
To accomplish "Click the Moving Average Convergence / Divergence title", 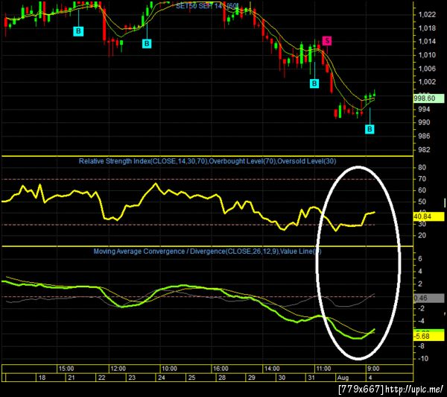I will click(207, 251).
